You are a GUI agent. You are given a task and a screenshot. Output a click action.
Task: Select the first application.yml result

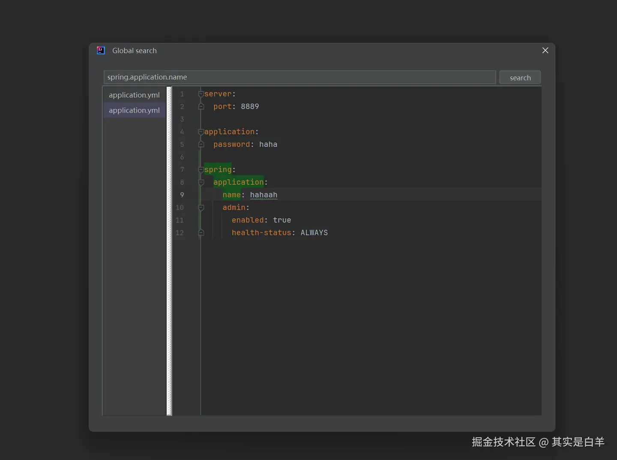134,95
